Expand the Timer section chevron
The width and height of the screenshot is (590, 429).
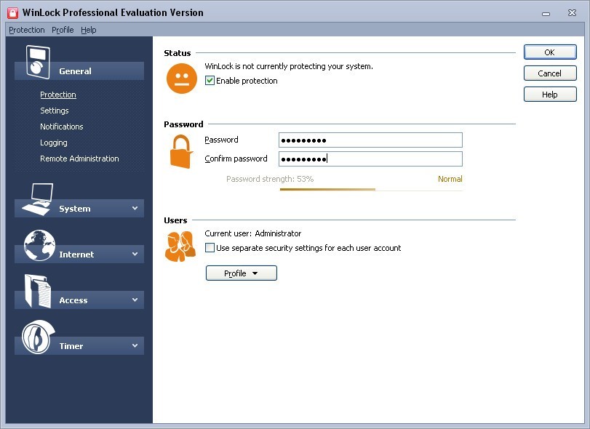tap(135, 345)
